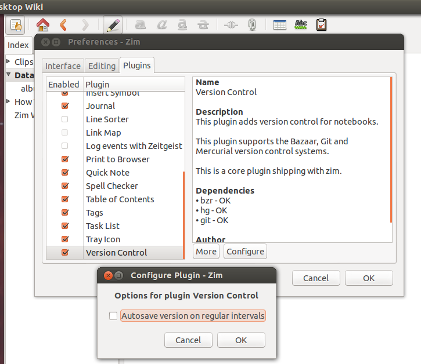The height and width of the screenshot is (364, 421).
Task: Select the Quick Note plugin row
Action: click(114, 172)
